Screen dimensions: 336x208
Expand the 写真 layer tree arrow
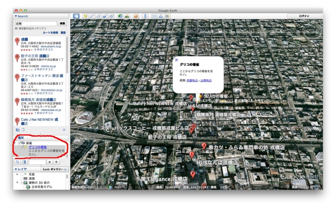(17, 174)
